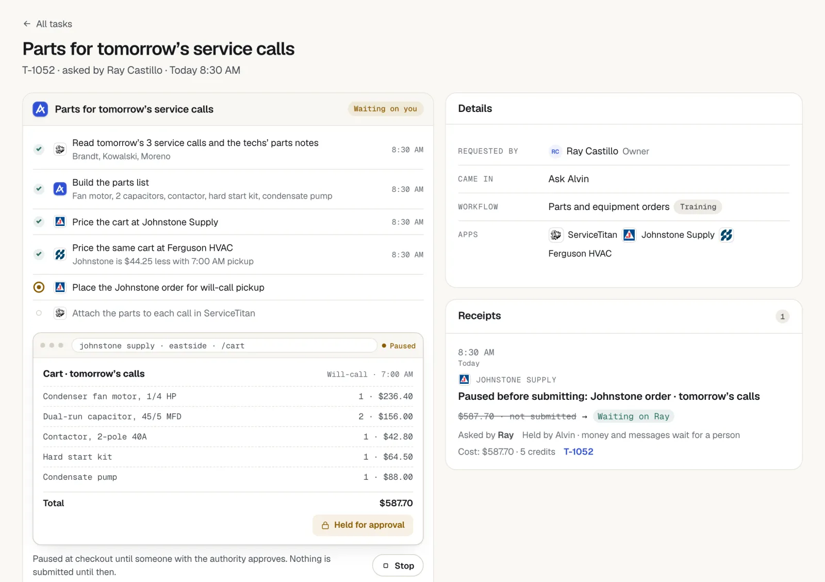825x582 pixels.
Task: Go back via the All tasks arrow
Action: (27, 24)
